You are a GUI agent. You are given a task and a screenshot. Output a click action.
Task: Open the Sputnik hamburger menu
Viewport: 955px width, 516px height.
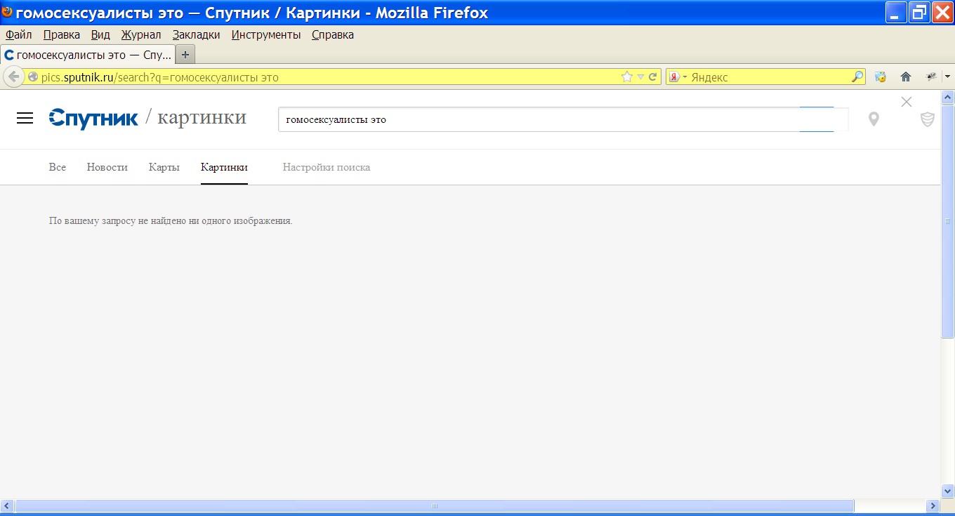(25, 119)
